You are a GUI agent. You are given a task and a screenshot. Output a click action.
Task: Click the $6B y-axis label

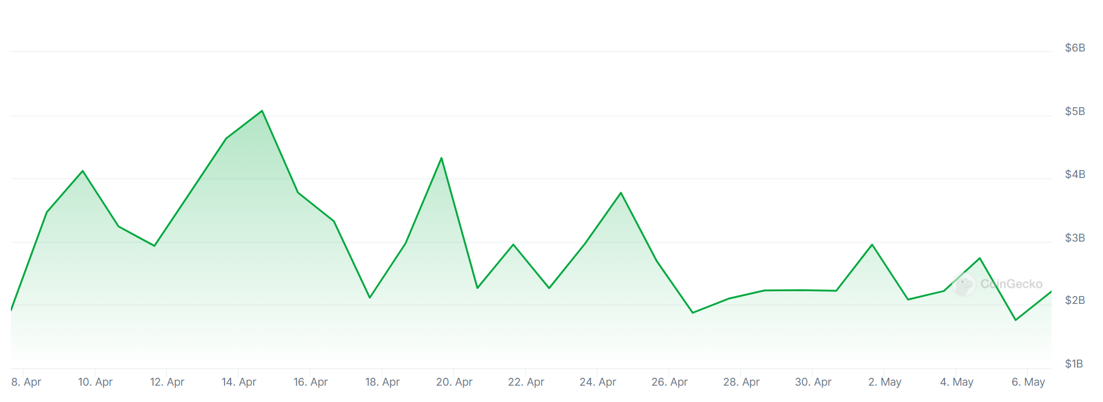1075,48
